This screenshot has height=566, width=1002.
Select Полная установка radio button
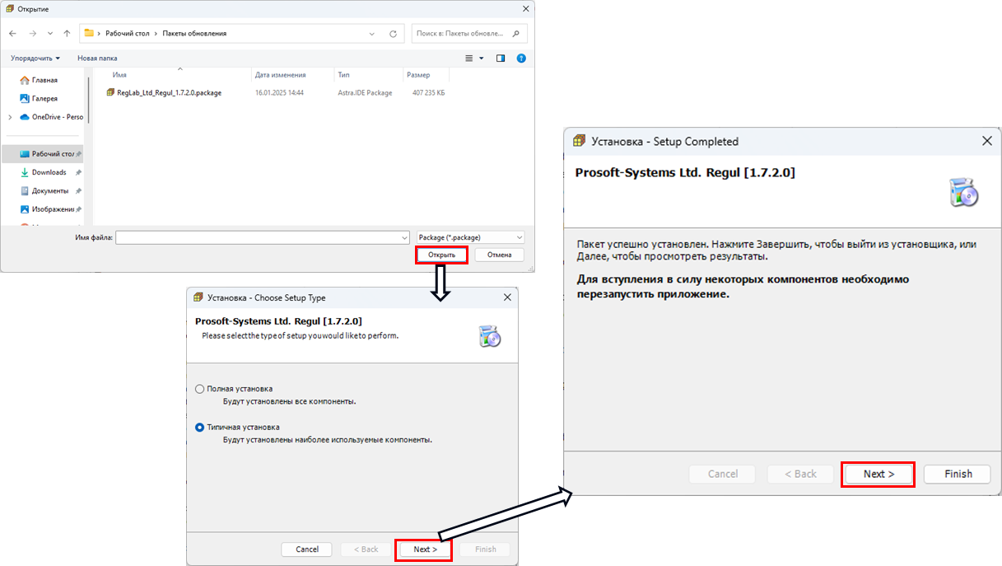pyautogui.click(x=200, y=389)
